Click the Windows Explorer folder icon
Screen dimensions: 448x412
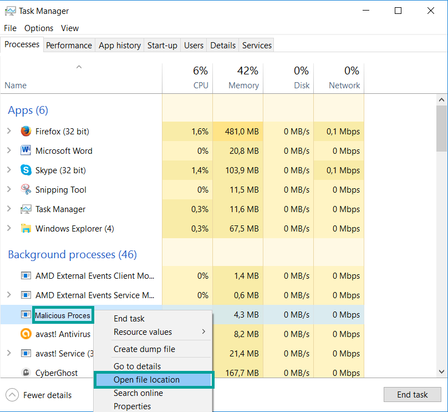[26, 229]
